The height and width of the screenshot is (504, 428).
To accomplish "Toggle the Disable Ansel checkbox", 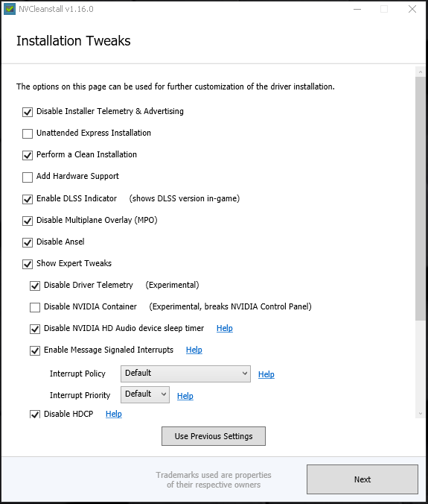I will (28, 242).
